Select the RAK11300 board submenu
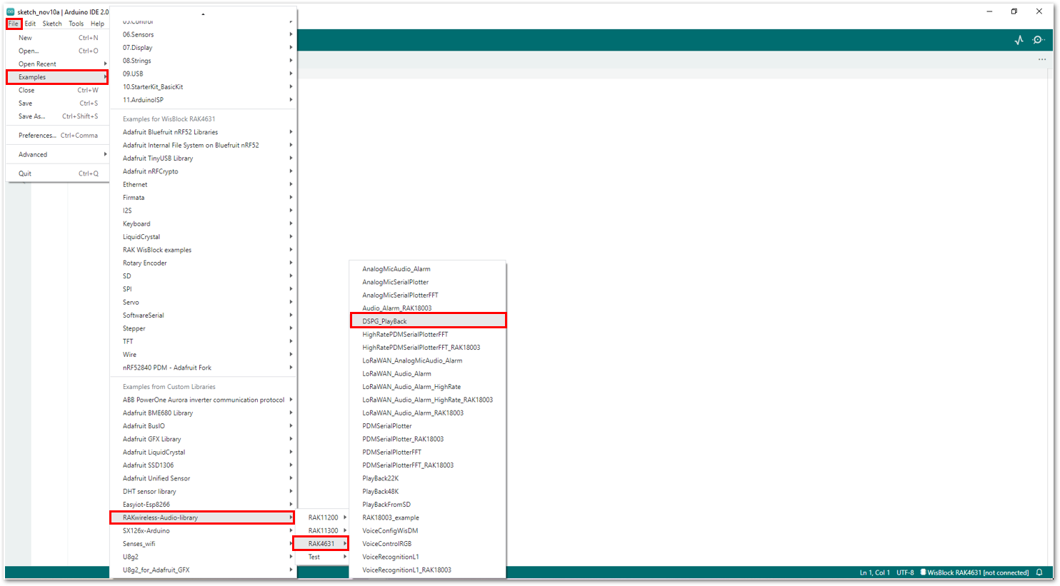The image size is (1060, 586). [324, 530]
